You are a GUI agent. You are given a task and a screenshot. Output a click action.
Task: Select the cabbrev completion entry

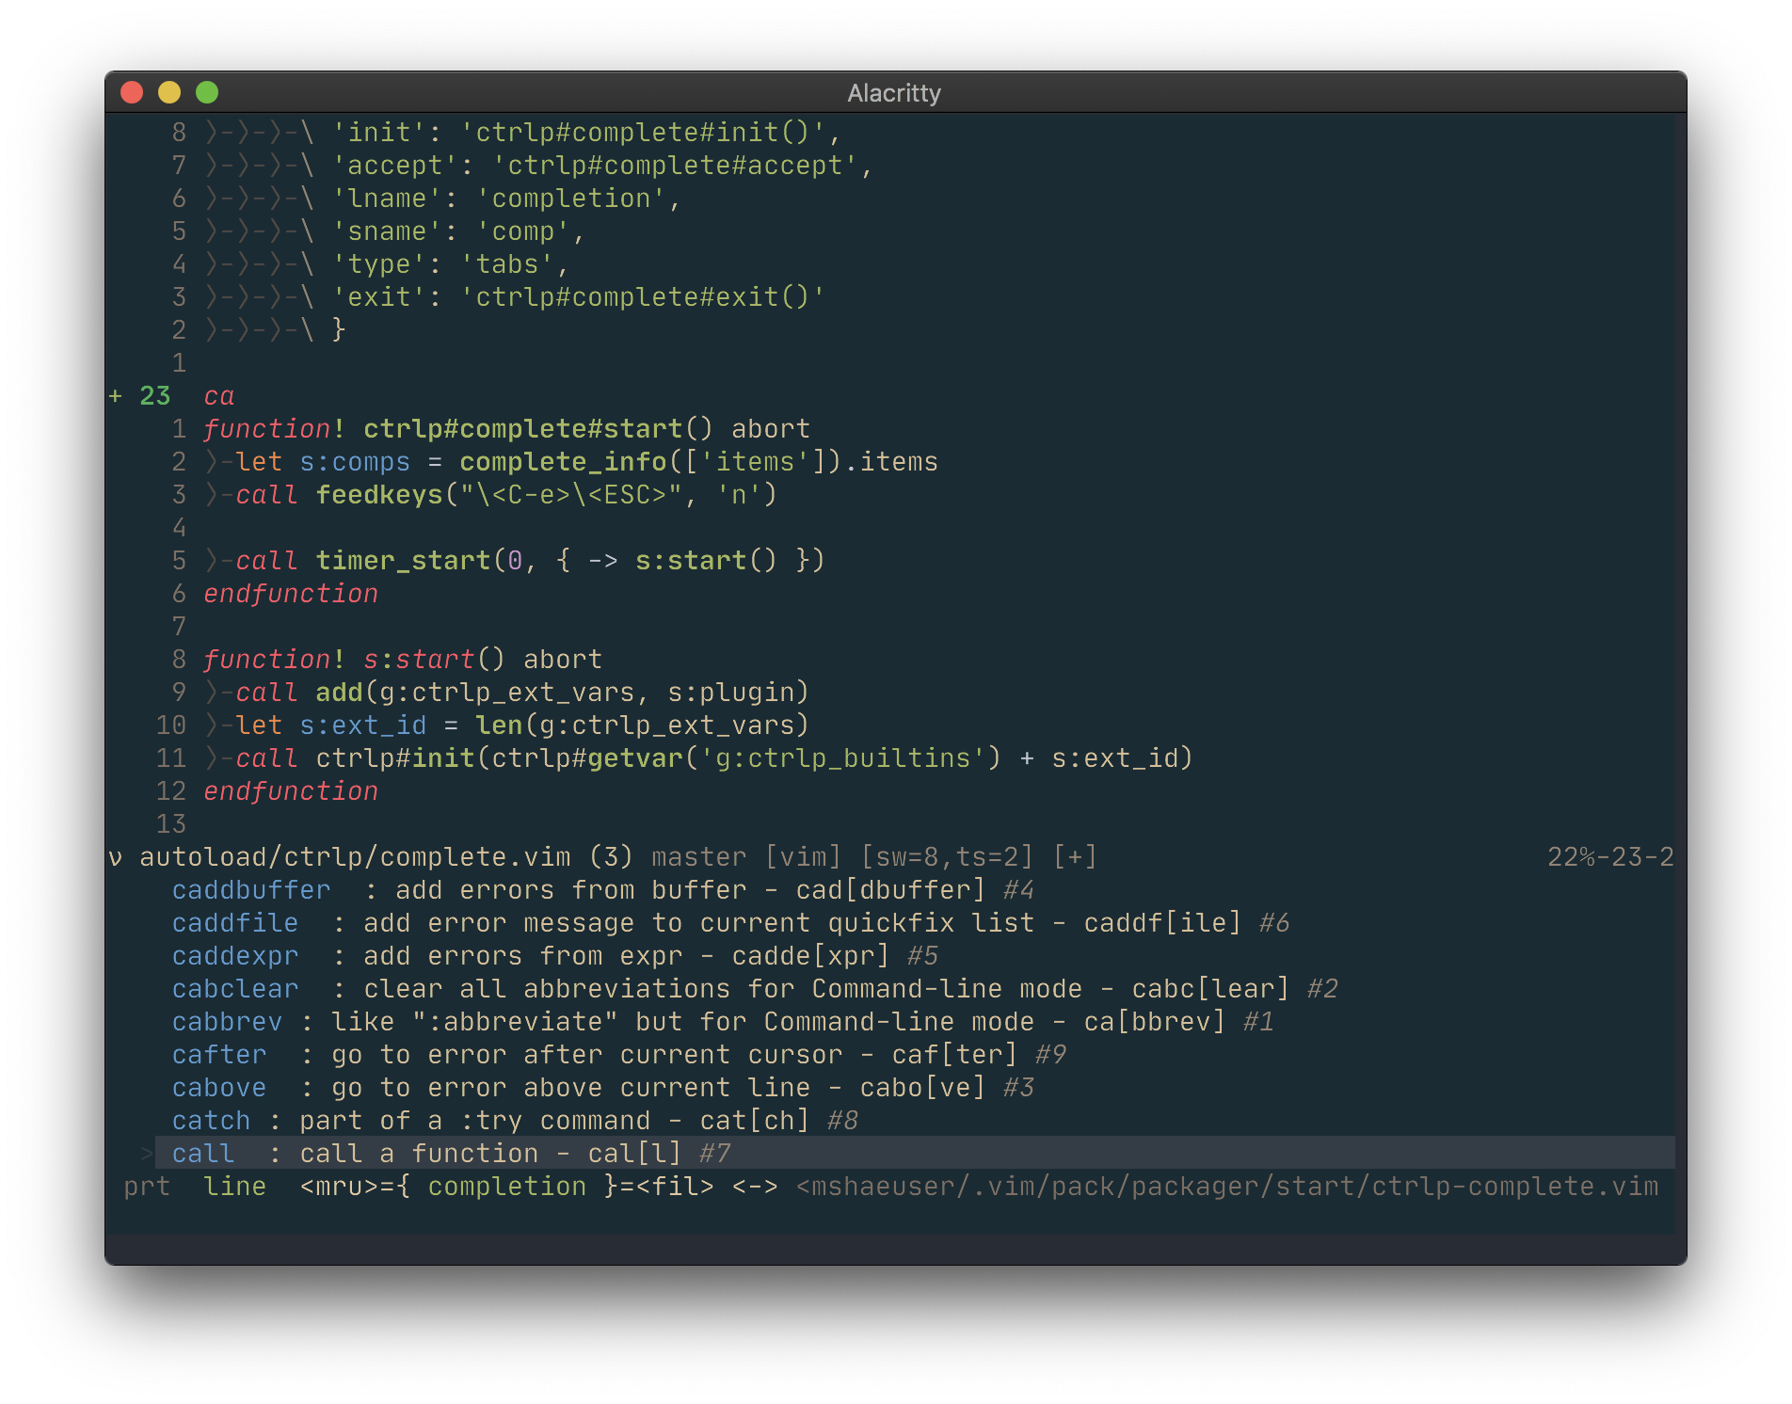723,1022
